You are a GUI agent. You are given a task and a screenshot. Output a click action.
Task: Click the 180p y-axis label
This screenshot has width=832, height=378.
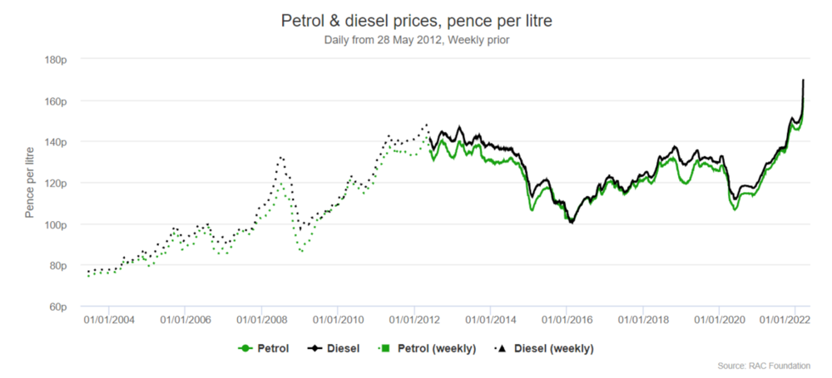55,60
